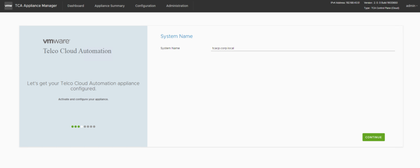Screen dimensions: 420x168
Task: Open the Configuration menu
Action: pyautogui.click(x=145, y=6)
